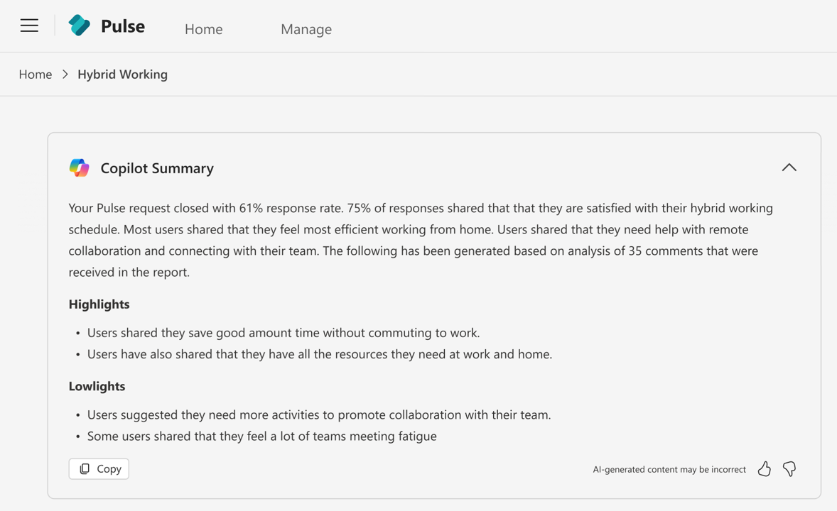Screen dimensions: 837x511
Task: Click the AI-generated content disclaimer text
Action: point(669,469)
